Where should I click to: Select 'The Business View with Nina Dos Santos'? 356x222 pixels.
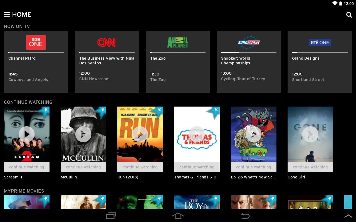click(107, 61)
